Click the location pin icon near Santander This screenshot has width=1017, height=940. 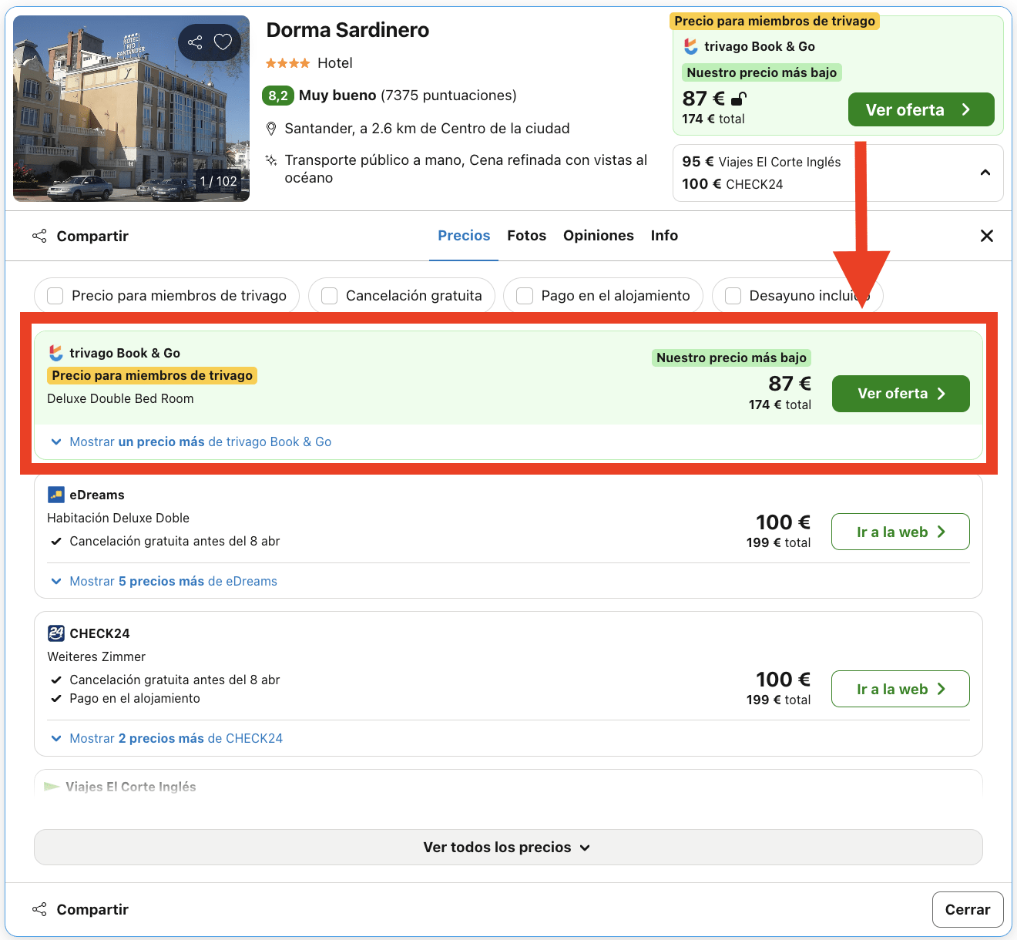271,128
